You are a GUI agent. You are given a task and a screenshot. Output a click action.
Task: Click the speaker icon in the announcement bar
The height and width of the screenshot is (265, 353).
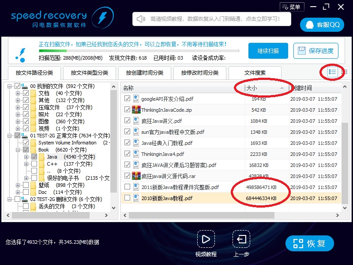pos(141,19)
